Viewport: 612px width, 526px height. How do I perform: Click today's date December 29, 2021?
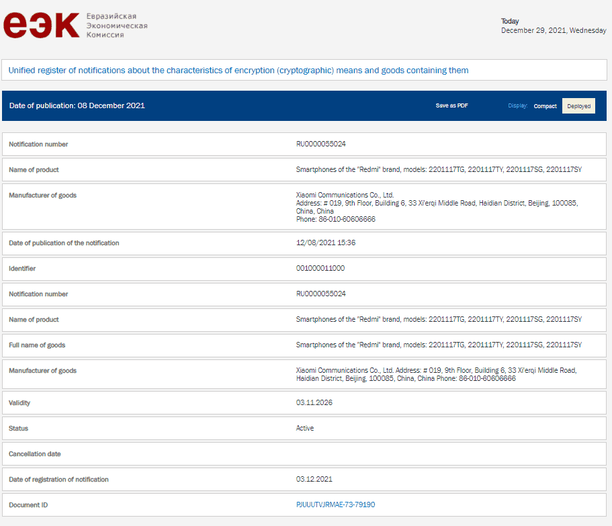[554, 30]
